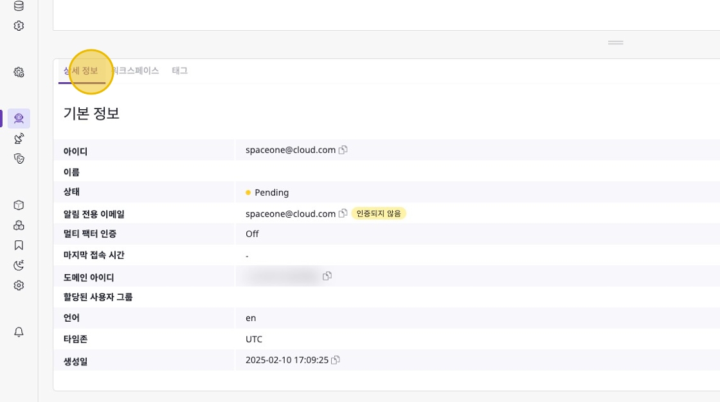Open the dollar gear cost icon
This screenshot has height=402, width=720.
tap(19, 26)
